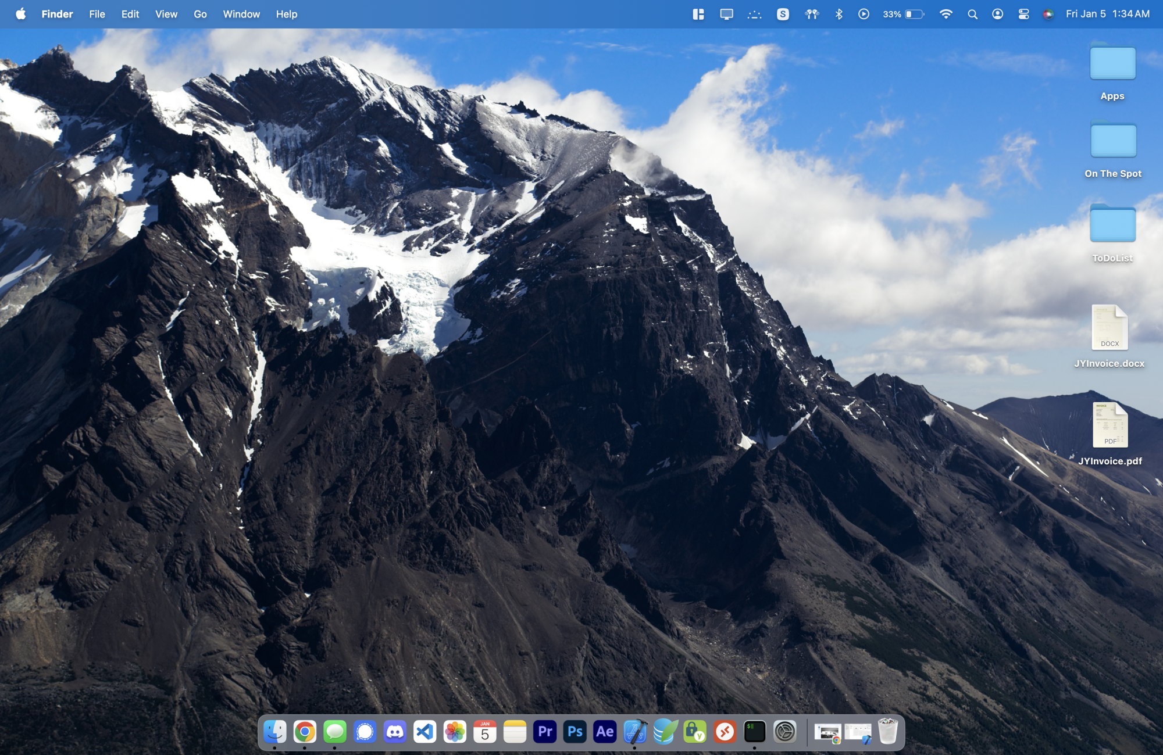1163x755 pixels.
Task: Open System Settings from the Dock
Action: pyautogui.click(x=784, y=731)
